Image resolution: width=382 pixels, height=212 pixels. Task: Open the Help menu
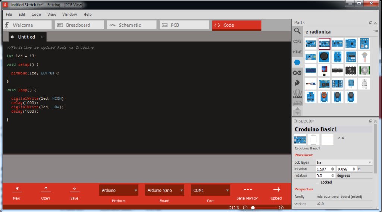coord(87,15)
